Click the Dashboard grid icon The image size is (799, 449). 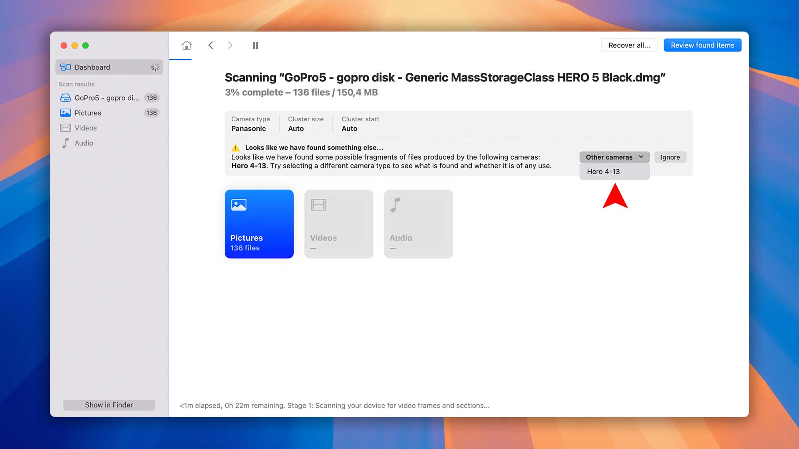point(66,67)
